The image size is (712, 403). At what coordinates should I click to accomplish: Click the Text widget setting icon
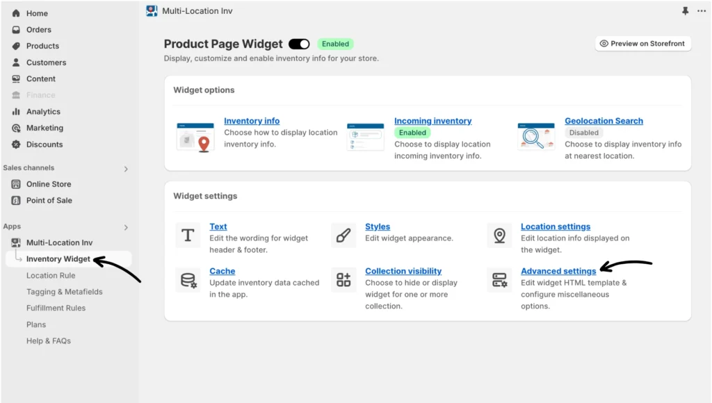(188, 236)
